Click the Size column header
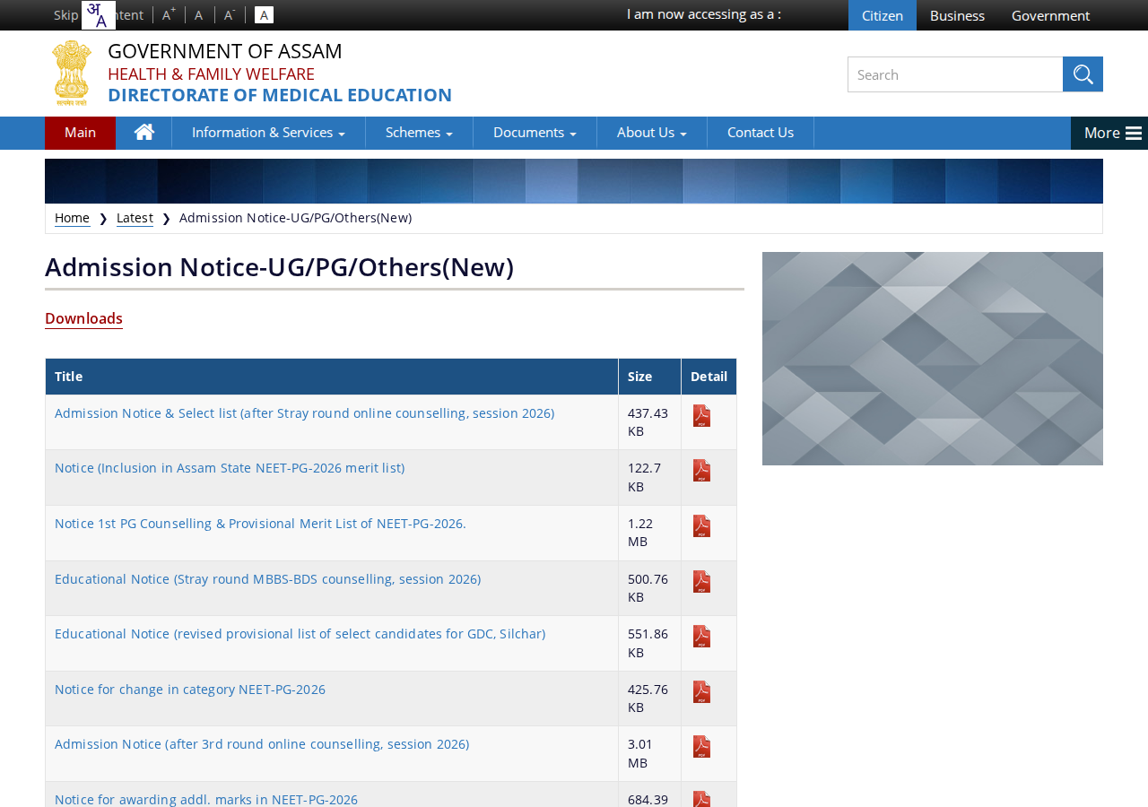1148x807 pixels. point(650,377)
